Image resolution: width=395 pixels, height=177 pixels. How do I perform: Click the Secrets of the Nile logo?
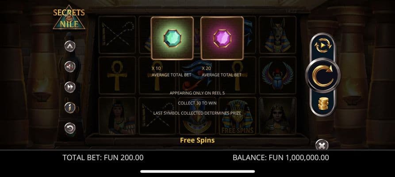(69, 17)
